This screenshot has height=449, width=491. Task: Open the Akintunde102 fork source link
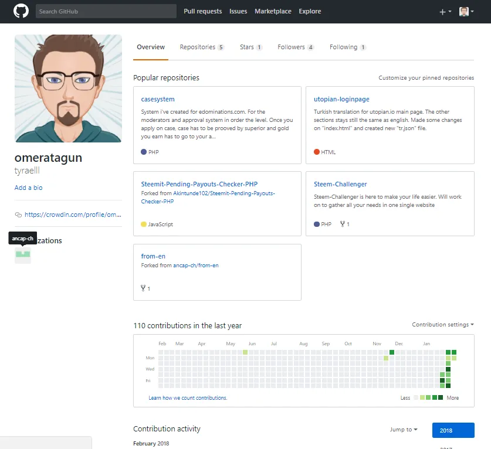tap(208, 198)
